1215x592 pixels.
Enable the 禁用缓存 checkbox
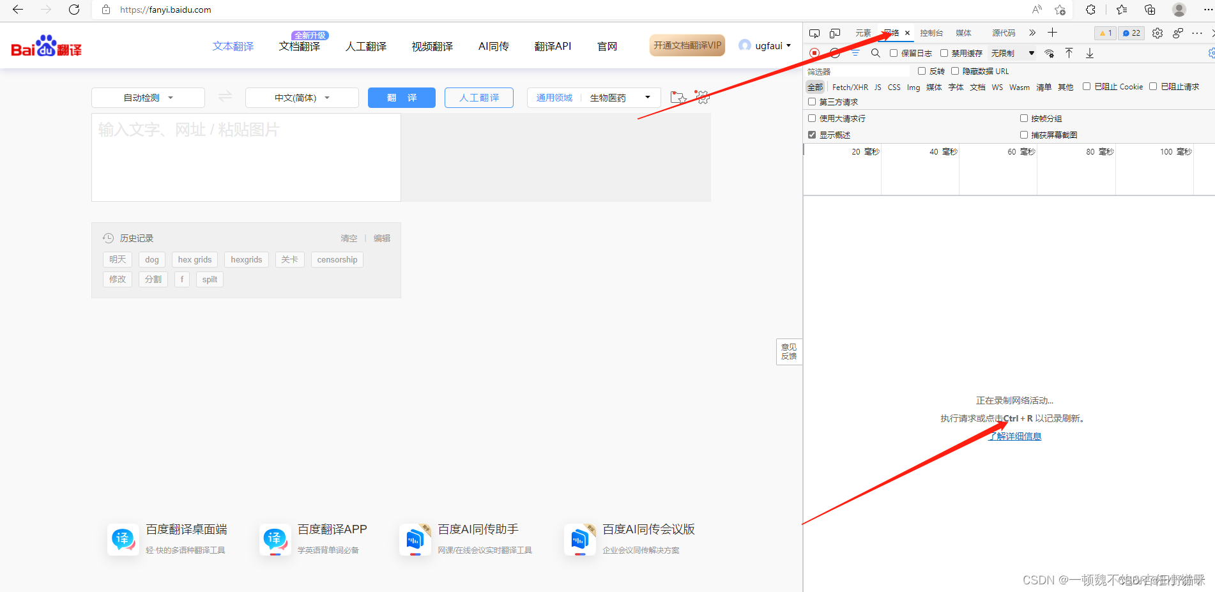945,53
